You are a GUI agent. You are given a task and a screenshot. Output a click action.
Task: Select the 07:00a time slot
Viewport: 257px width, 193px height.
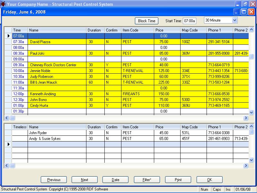(x=130, y=36)
